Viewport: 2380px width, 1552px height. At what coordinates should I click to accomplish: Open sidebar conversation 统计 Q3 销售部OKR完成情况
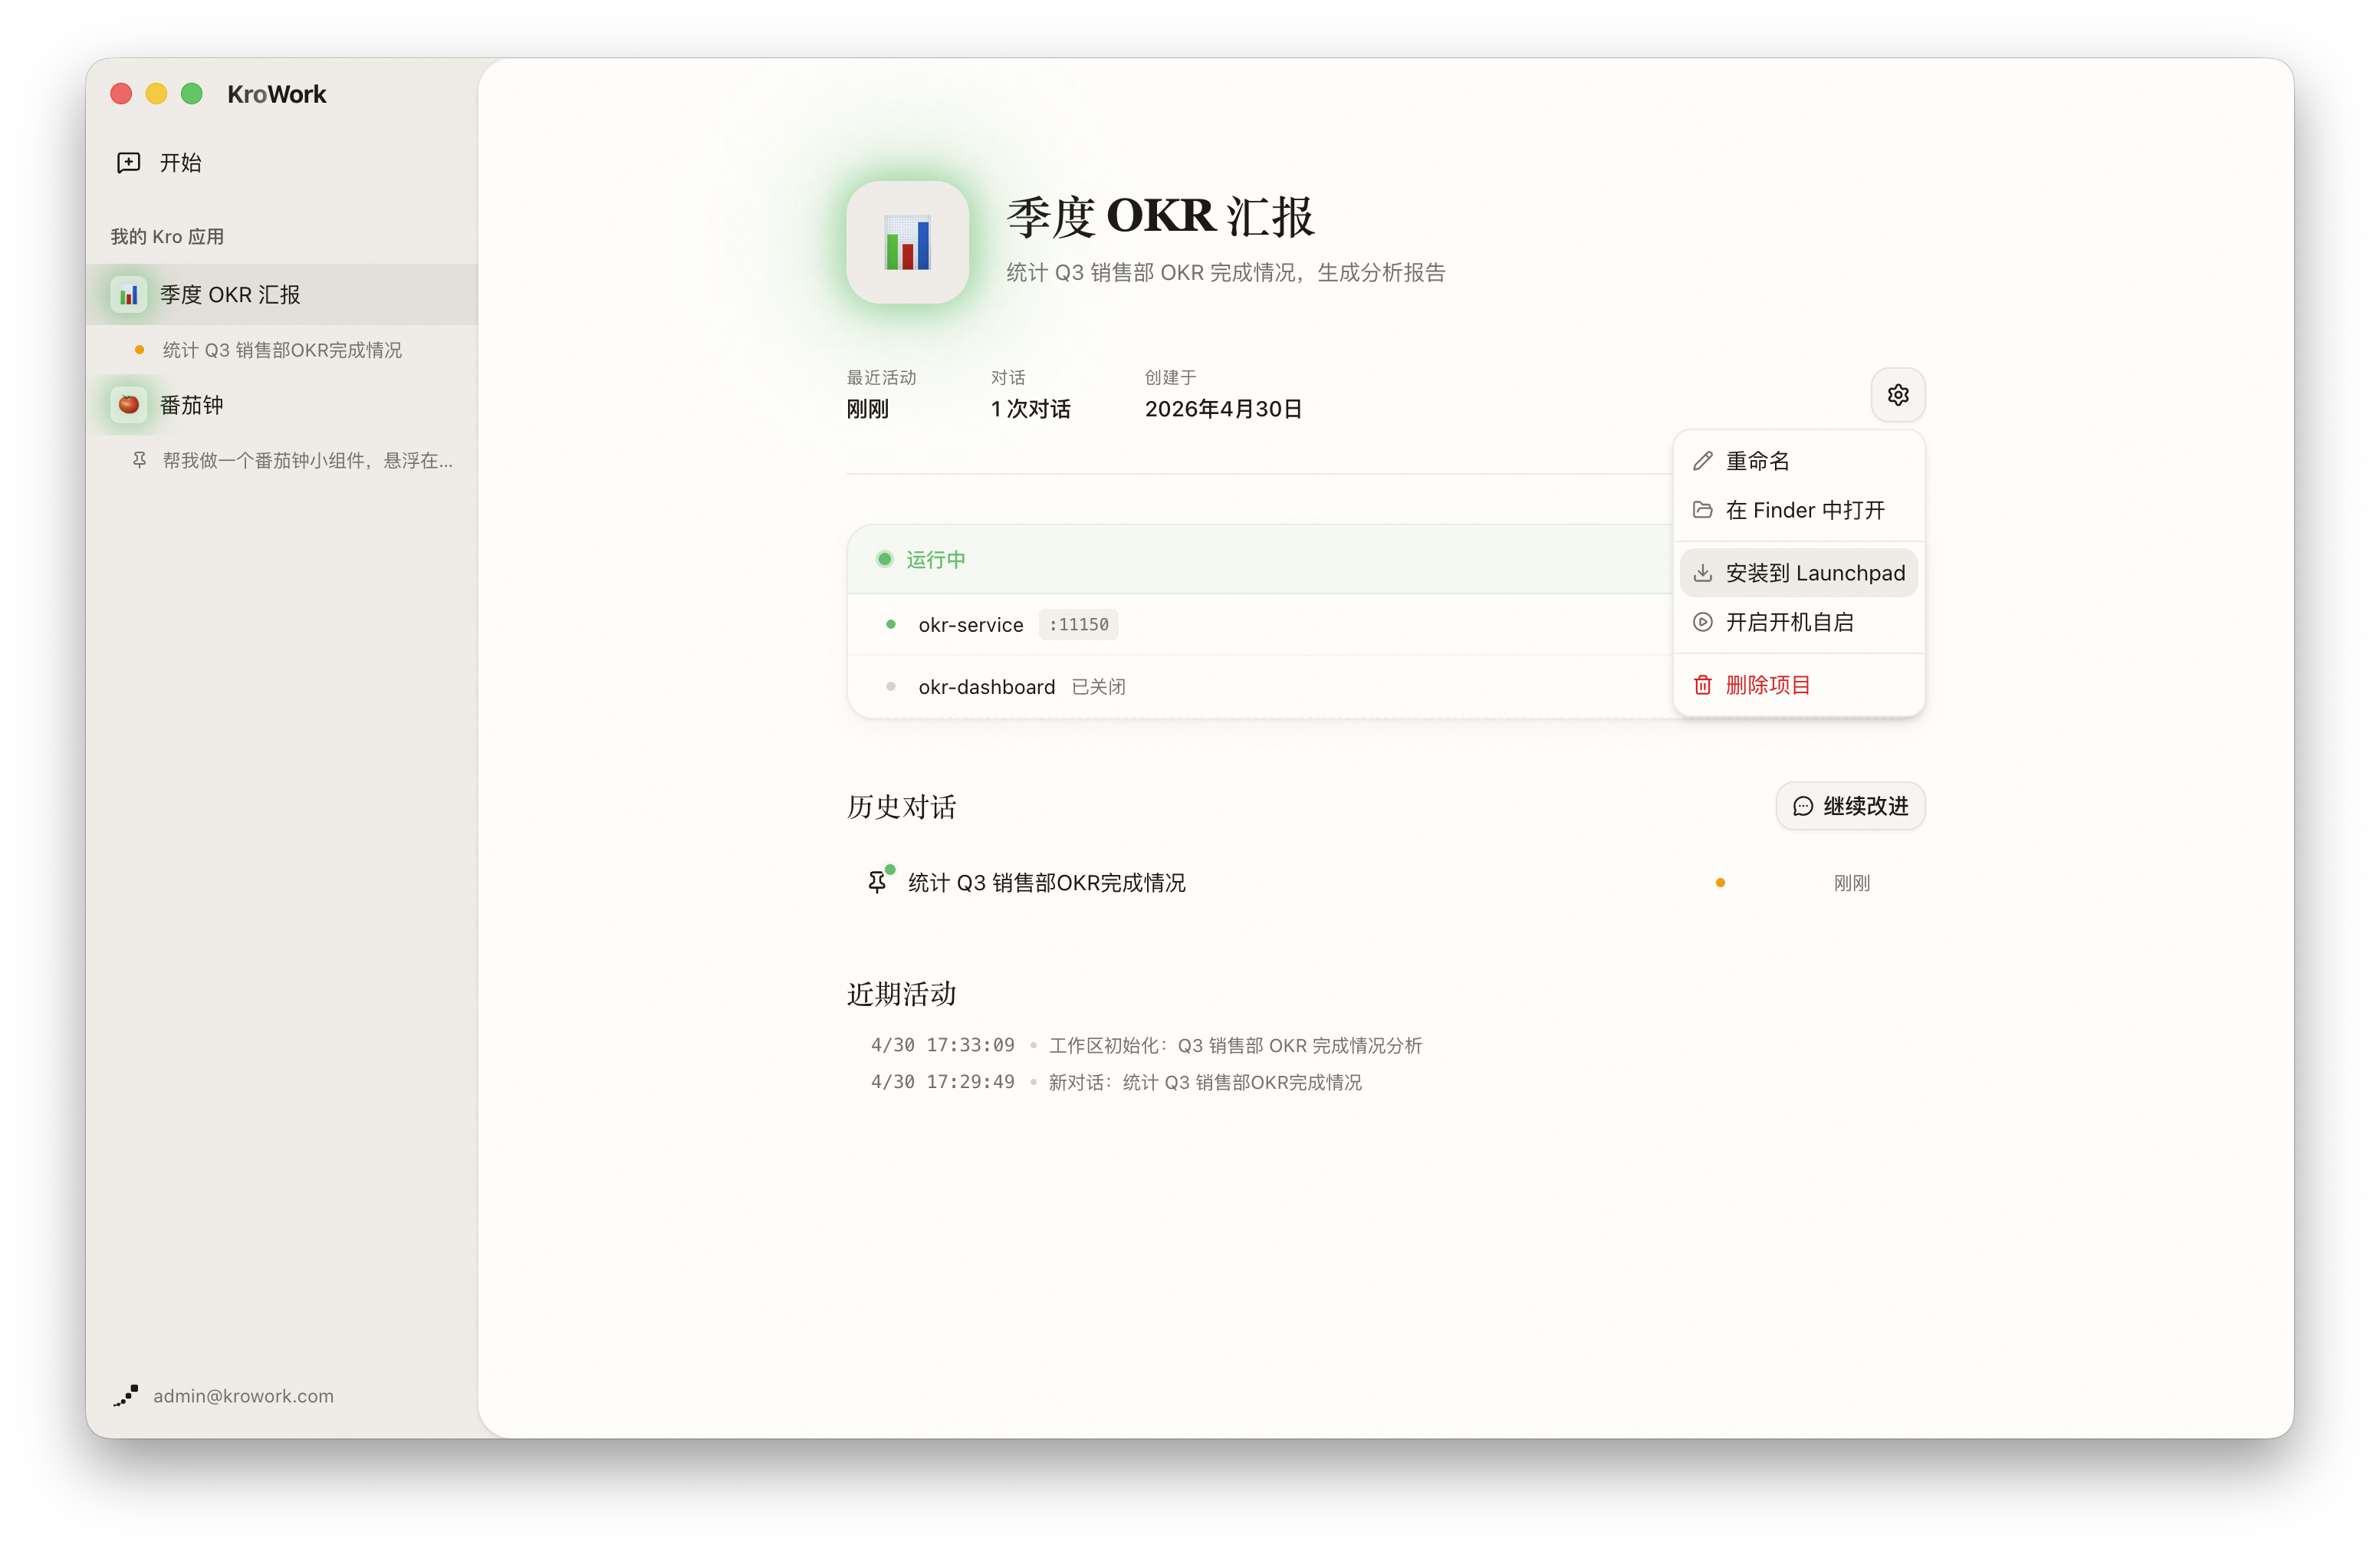pyautogui.click(x=282, y=350)
